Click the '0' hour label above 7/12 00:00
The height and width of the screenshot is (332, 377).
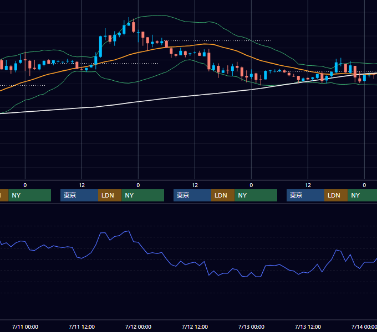(138, 185)
